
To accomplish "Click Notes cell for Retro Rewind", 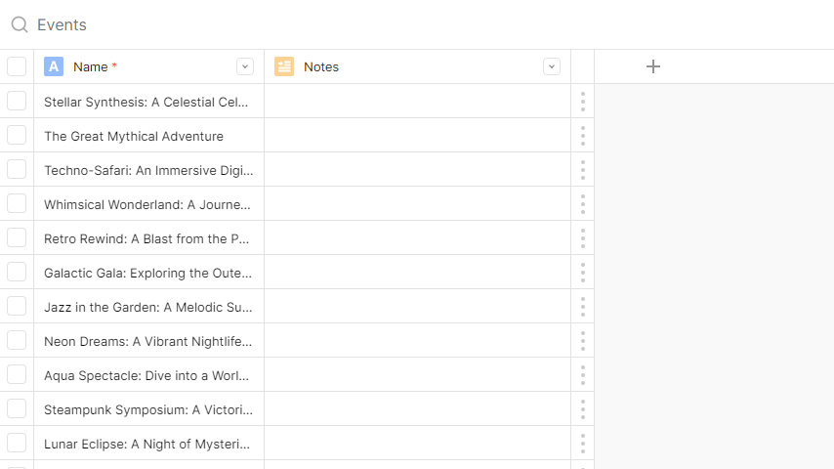I will pos(418,238).
